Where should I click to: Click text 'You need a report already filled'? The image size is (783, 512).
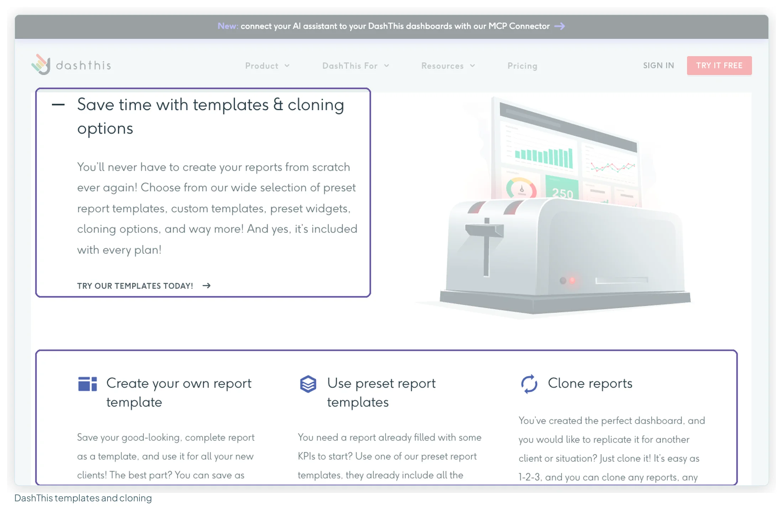click(367, 437)
